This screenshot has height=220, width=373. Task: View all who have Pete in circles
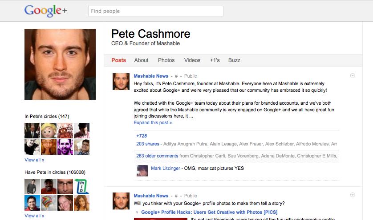point(34,216)
